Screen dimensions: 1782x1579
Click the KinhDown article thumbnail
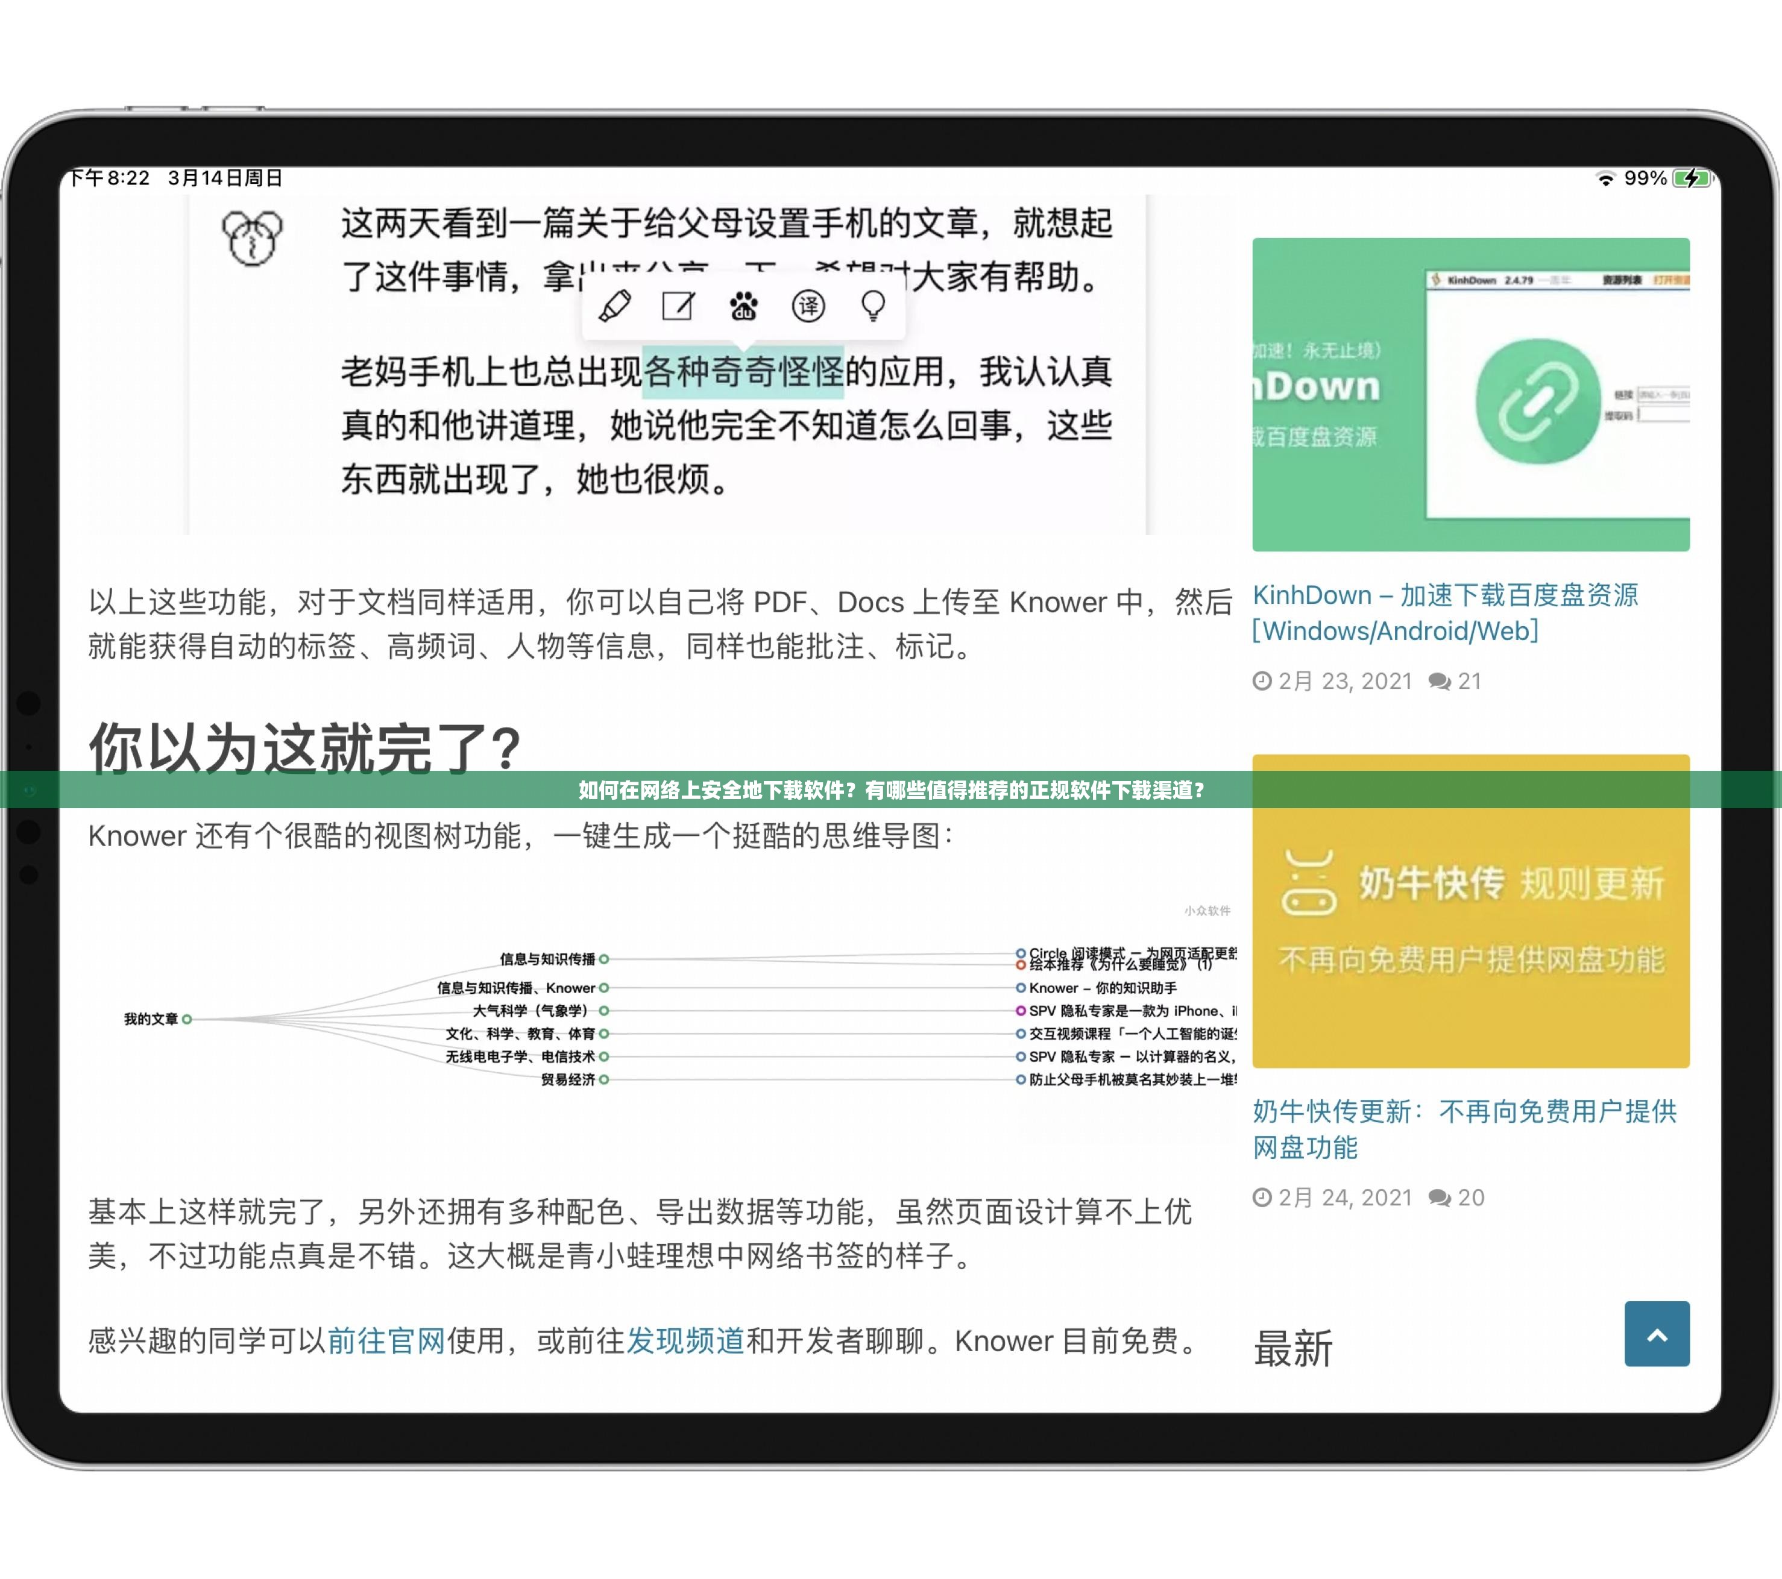1472,392
